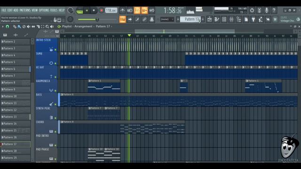Screen dimensions: 301x169
Task: Click the green song position slider
Action: tap(97, 19)
